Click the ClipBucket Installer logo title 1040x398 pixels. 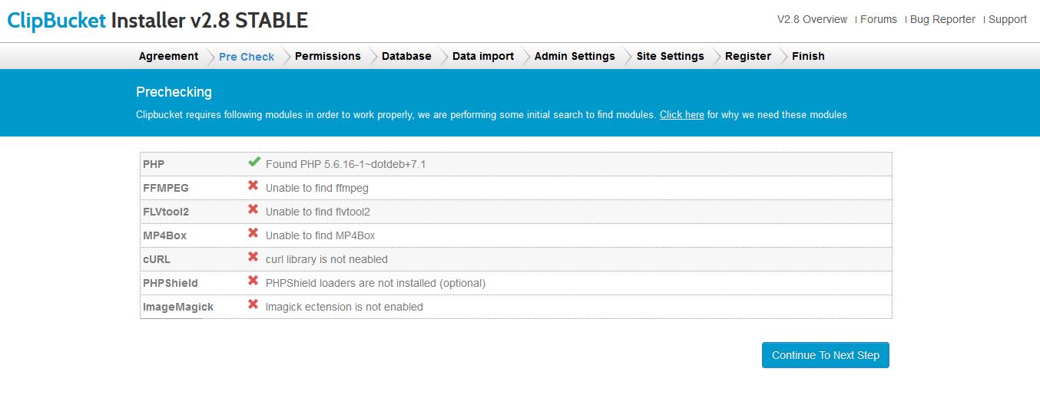(157, 21)
